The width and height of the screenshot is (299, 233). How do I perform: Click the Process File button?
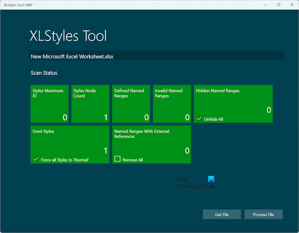pyautogui.click(x=263, y=214)
